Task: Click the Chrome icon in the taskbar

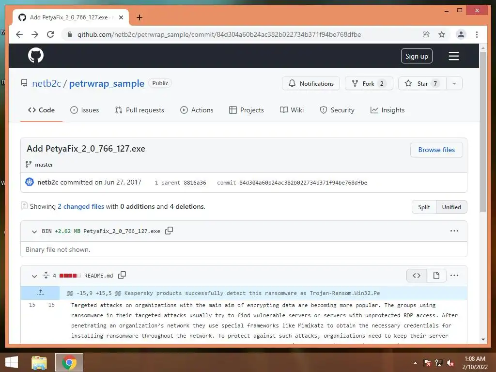Action: [69, 362]
